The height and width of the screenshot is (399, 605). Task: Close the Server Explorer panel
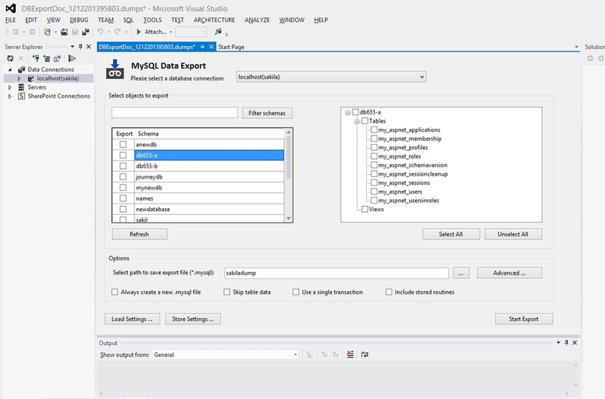tap(88, 47)
